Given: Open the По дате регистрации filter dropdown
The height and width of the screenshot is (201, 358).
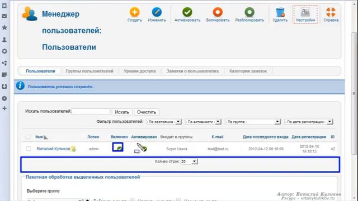Looking at the screenshot, I should pos(308,122).
